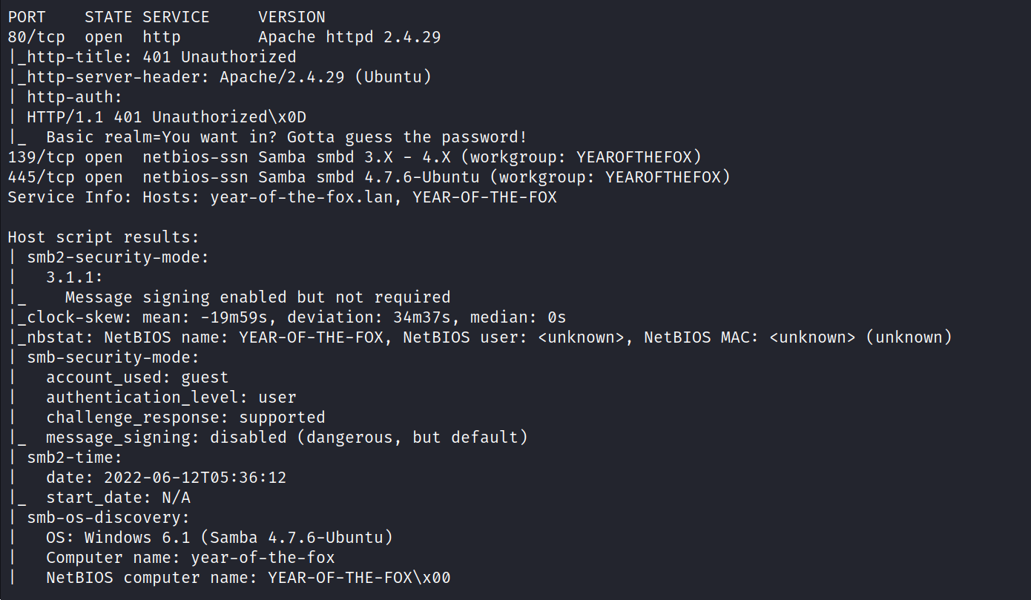The image size is (1031, 600).
Task: Click the Apache httpd 2.4.29 version text
Action: pyautogui.click(x=349, y=36)
